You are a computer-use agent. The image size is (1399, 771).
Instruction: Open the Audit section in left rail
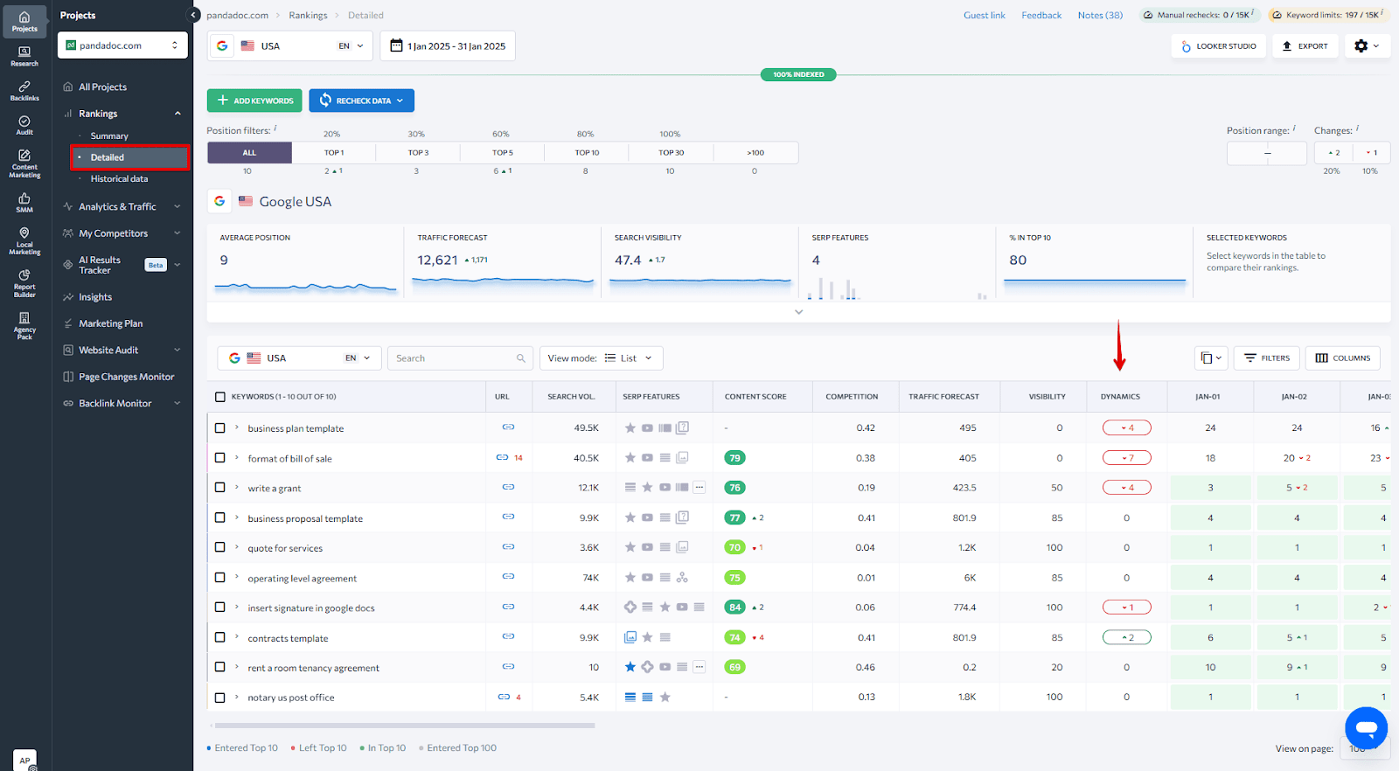point(24,125)
